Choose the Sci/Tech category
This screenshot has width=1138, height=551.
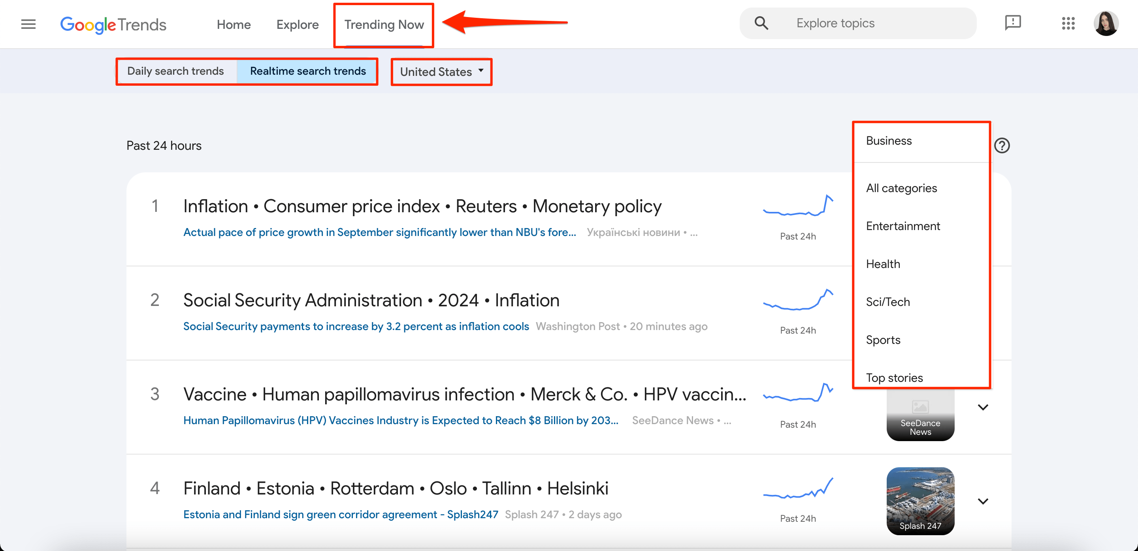point(921,302)
